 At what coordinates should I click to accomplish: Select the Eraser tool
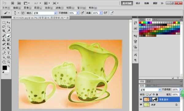pyautogui.click(x=4, y=44)
